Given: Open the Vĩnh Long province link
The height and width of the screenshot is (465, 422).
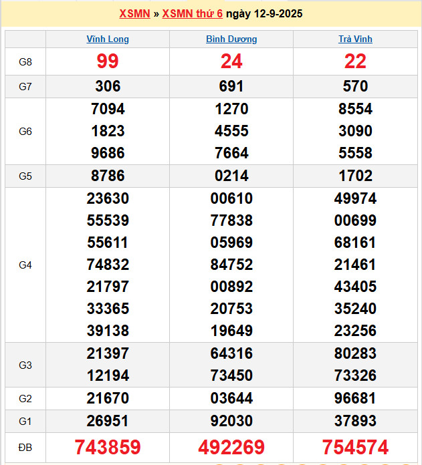Looking at the screenshot, I should (x=108, y=39).
